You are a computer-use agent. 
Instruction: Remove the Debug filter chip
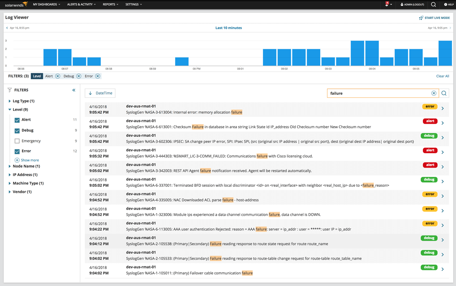click(78, 76)
